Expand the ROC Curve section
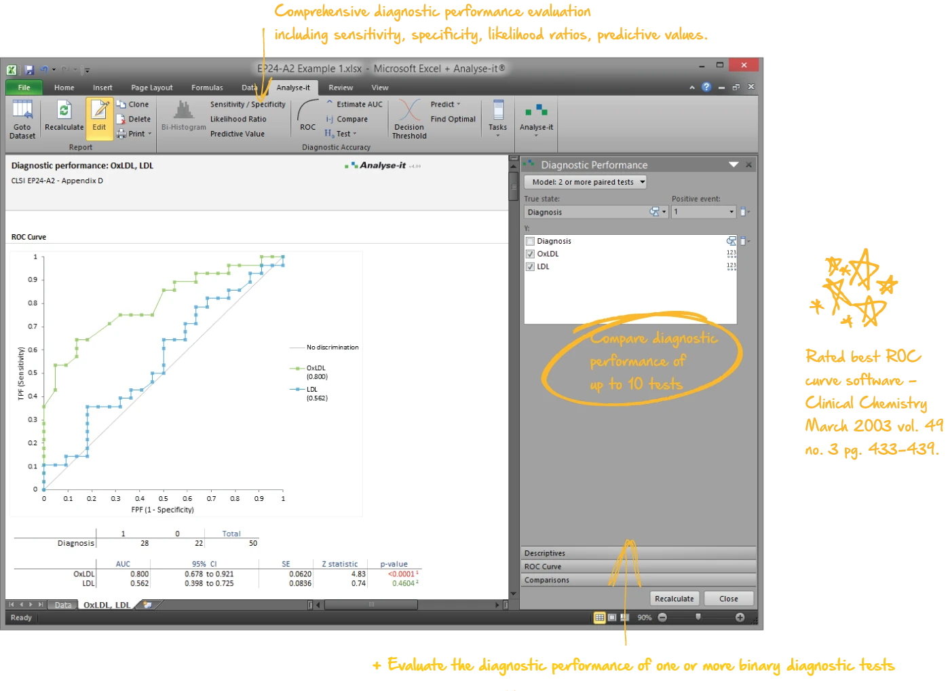The width and height of the screenshot is (950, 691). (639, 567)
